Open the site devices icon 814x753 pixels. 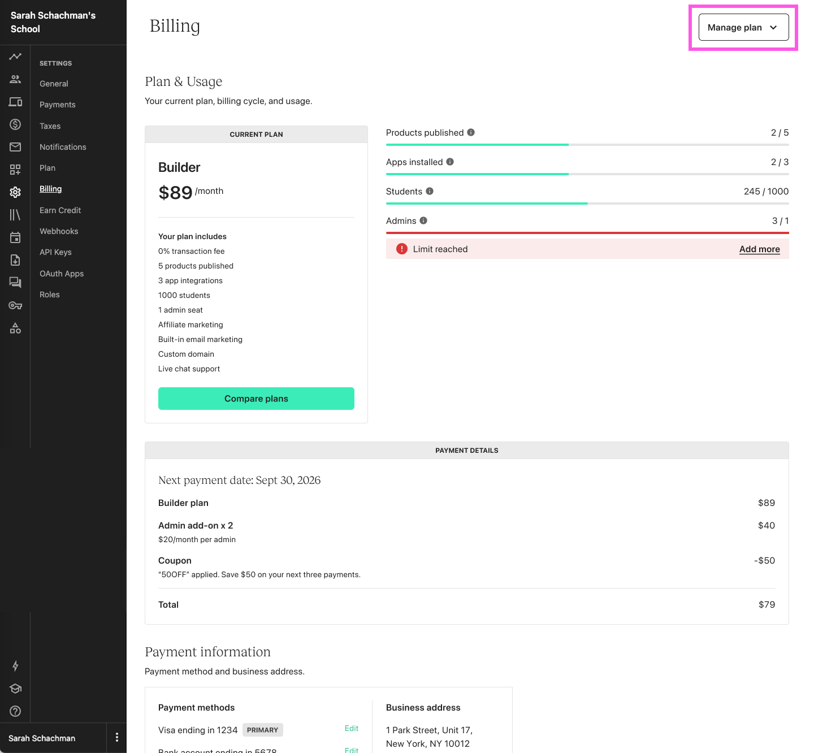click(15, 102)
